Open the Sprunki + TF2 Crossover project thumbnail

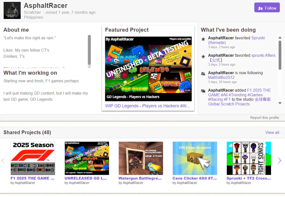pos(249,158)
